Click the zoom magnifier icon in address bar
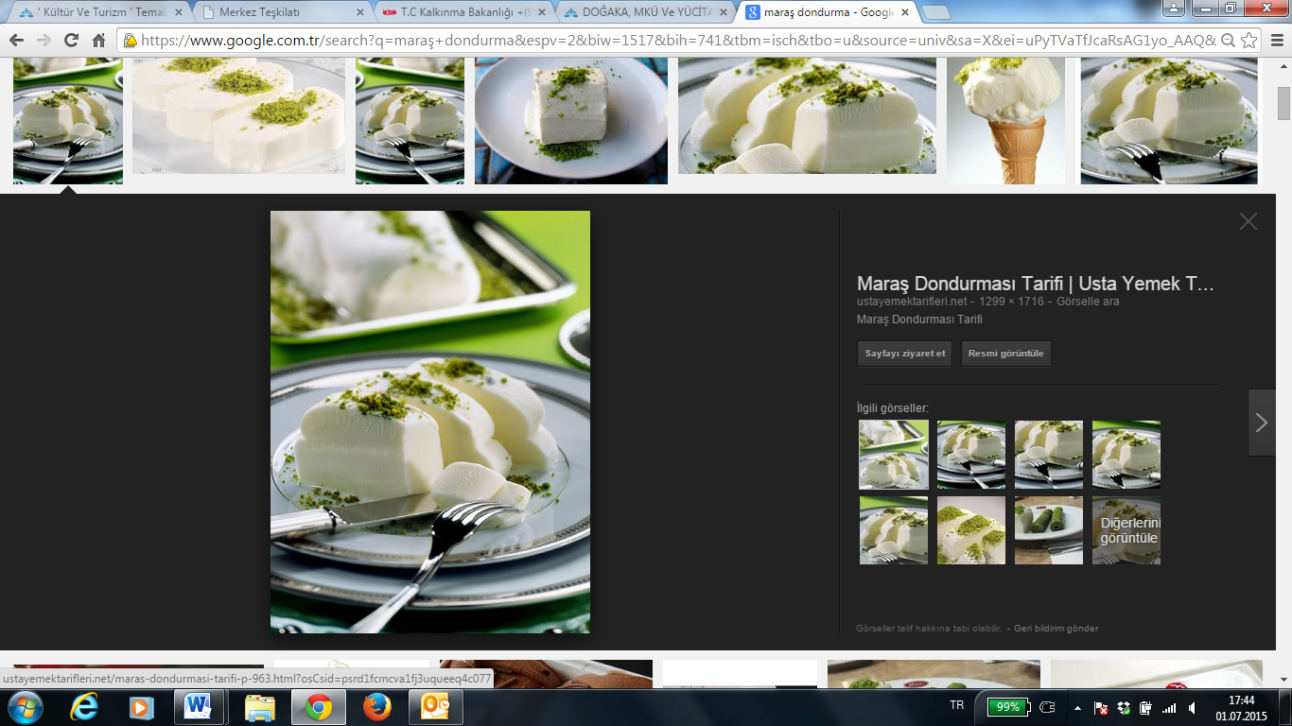 coord(1228,41)
